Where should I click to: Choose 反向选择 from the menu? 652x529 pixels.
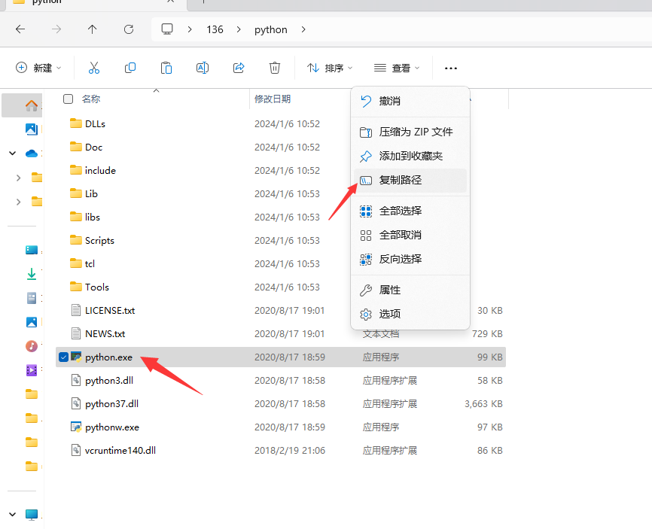point(410,260)
